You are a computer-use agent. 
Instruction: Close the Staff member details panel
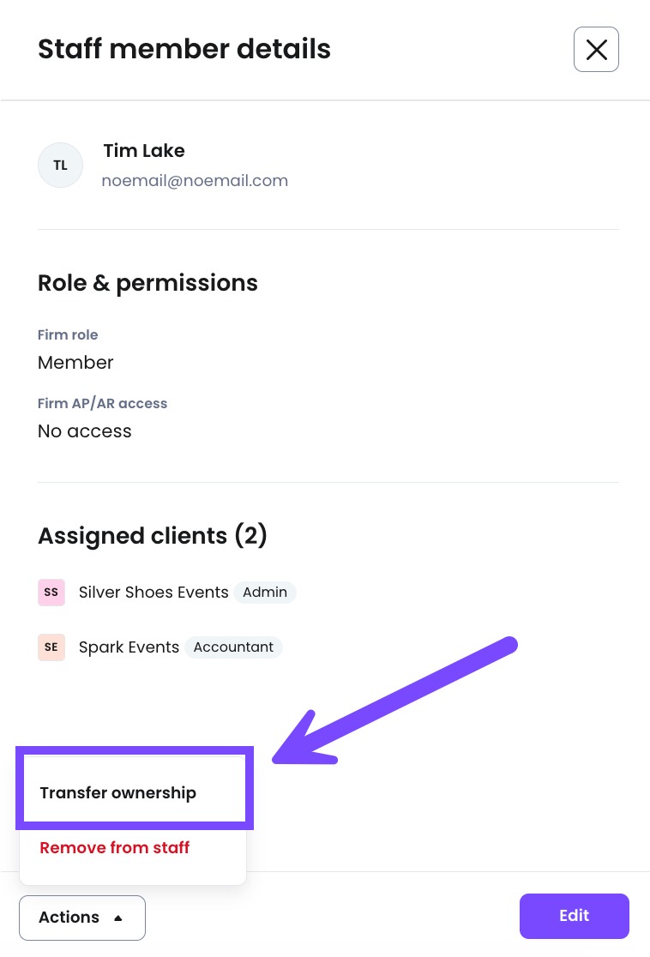[x=596, y=50]
